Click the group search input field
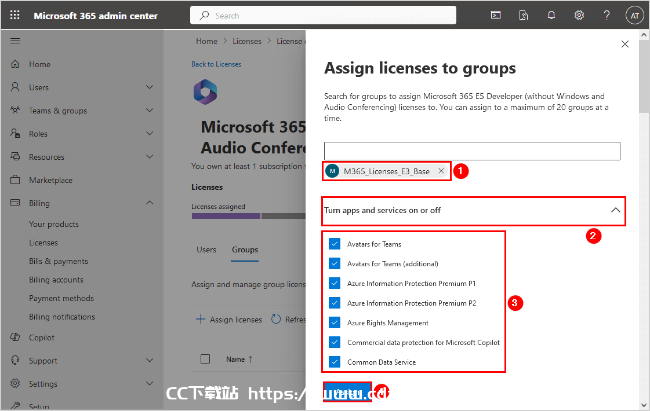This screenshot has width=650, height=411. 472,151
